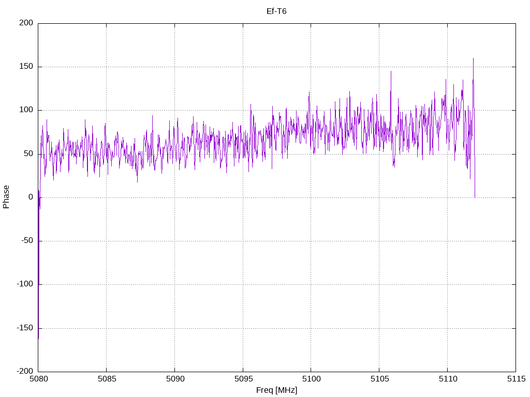
Task: Click the -200 y-axis tick label
Action: [x=24, y=372]
